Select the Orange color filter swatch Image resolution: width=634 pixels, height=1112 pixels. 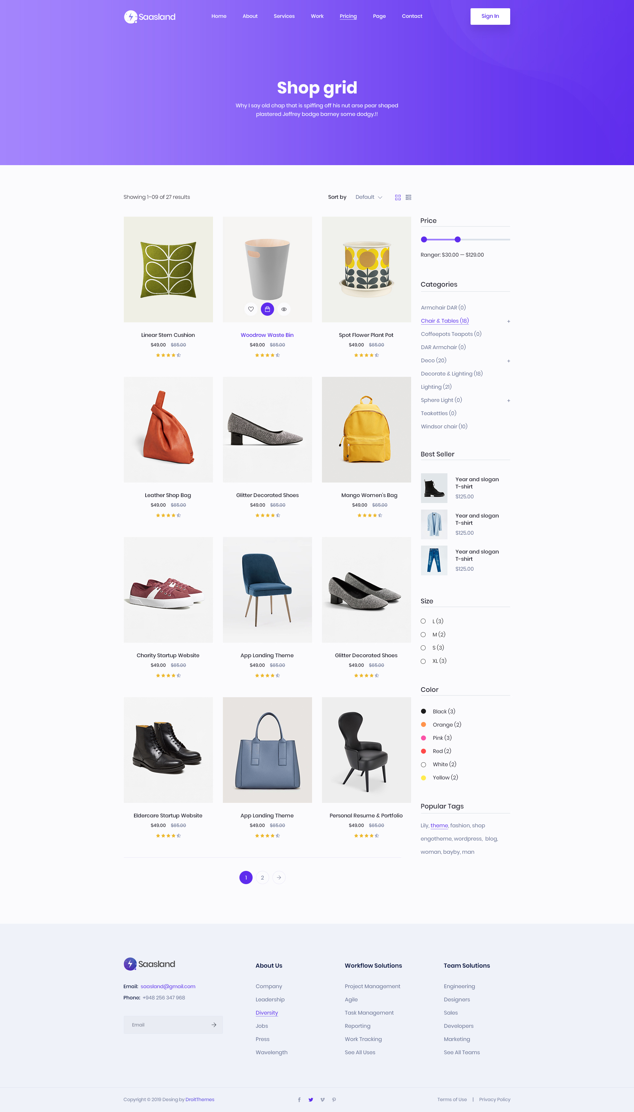(x=423, y=725)
